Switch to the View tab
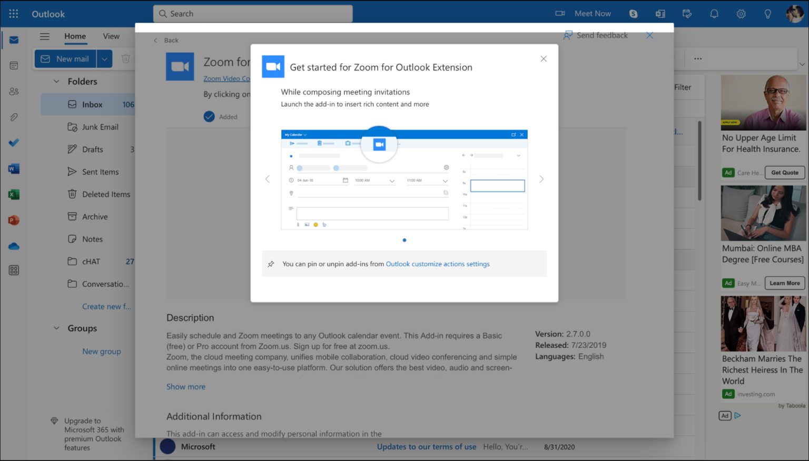The image size is (809, 461). pos(111,36)
